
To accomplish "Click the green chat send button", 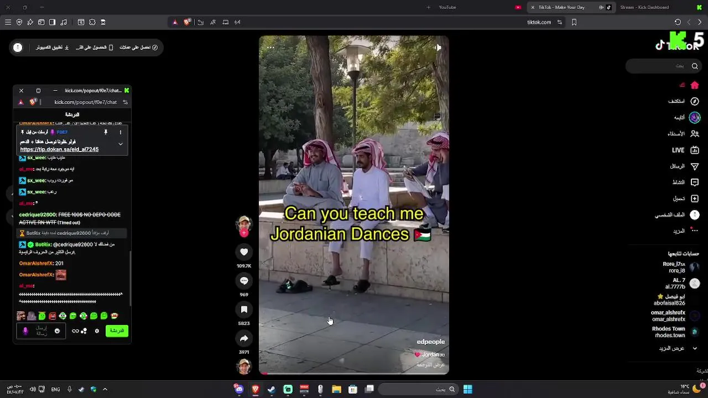I will [117, 331].
